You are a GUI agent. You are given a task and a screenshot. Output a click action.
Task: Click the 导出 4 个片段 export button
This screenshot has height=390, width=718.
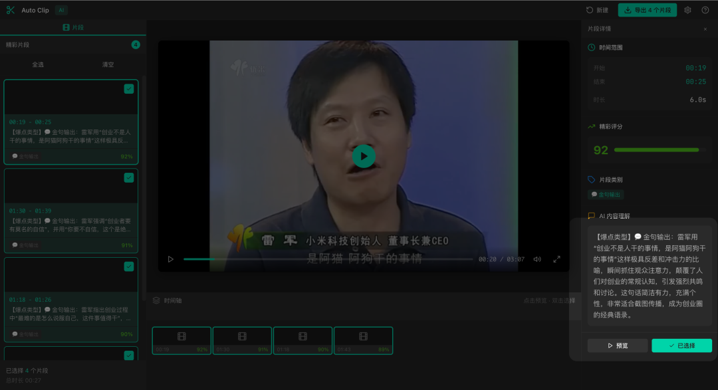(648, 10)
